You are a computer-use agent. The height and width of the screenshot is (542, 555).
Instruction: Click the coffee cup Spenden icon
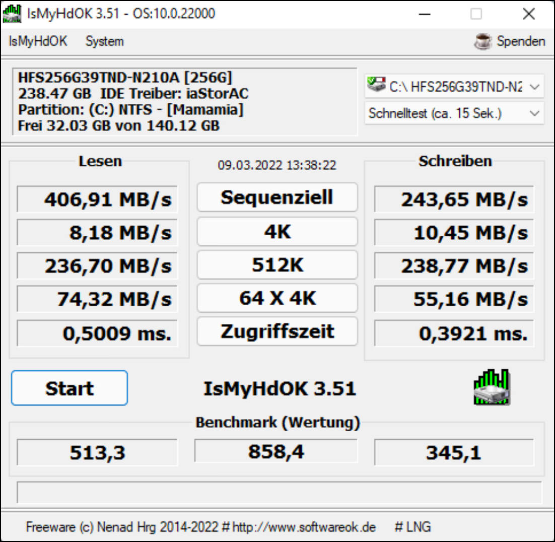[x=483, y=41]
